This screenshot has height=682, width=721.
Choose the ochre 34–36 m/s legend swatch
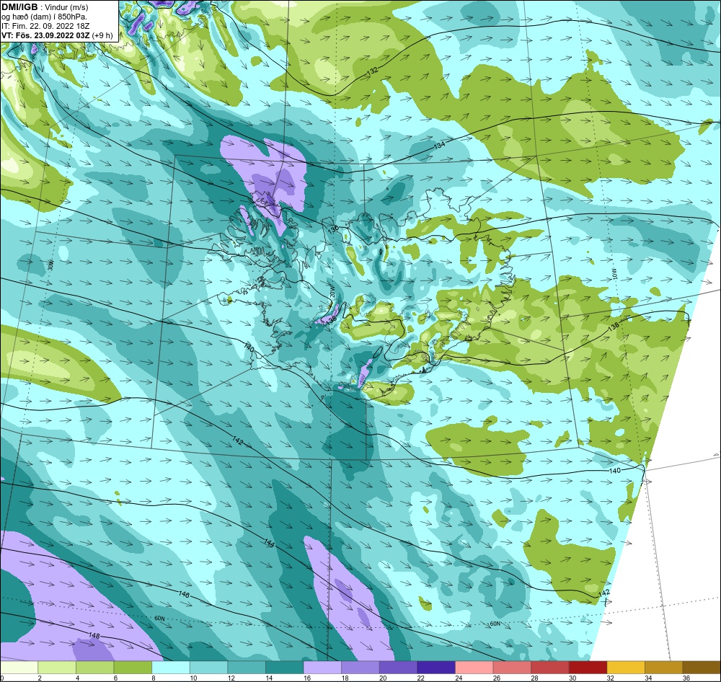pyautogui.click(x=664, y=668)
